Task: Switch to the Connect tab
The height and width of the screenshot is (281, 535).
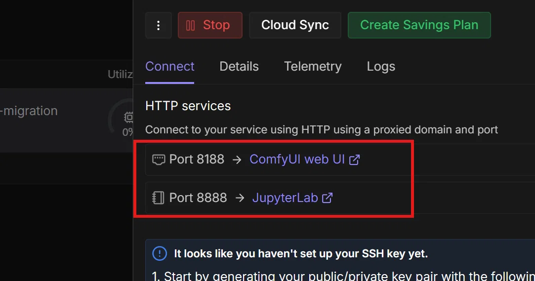Action: point(169,67)
